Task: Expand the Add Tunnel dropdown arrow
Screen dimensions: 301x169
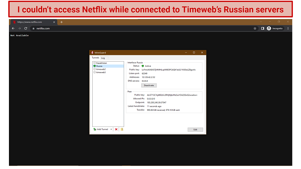Action: pyautogui.click(x=111, y=129)
